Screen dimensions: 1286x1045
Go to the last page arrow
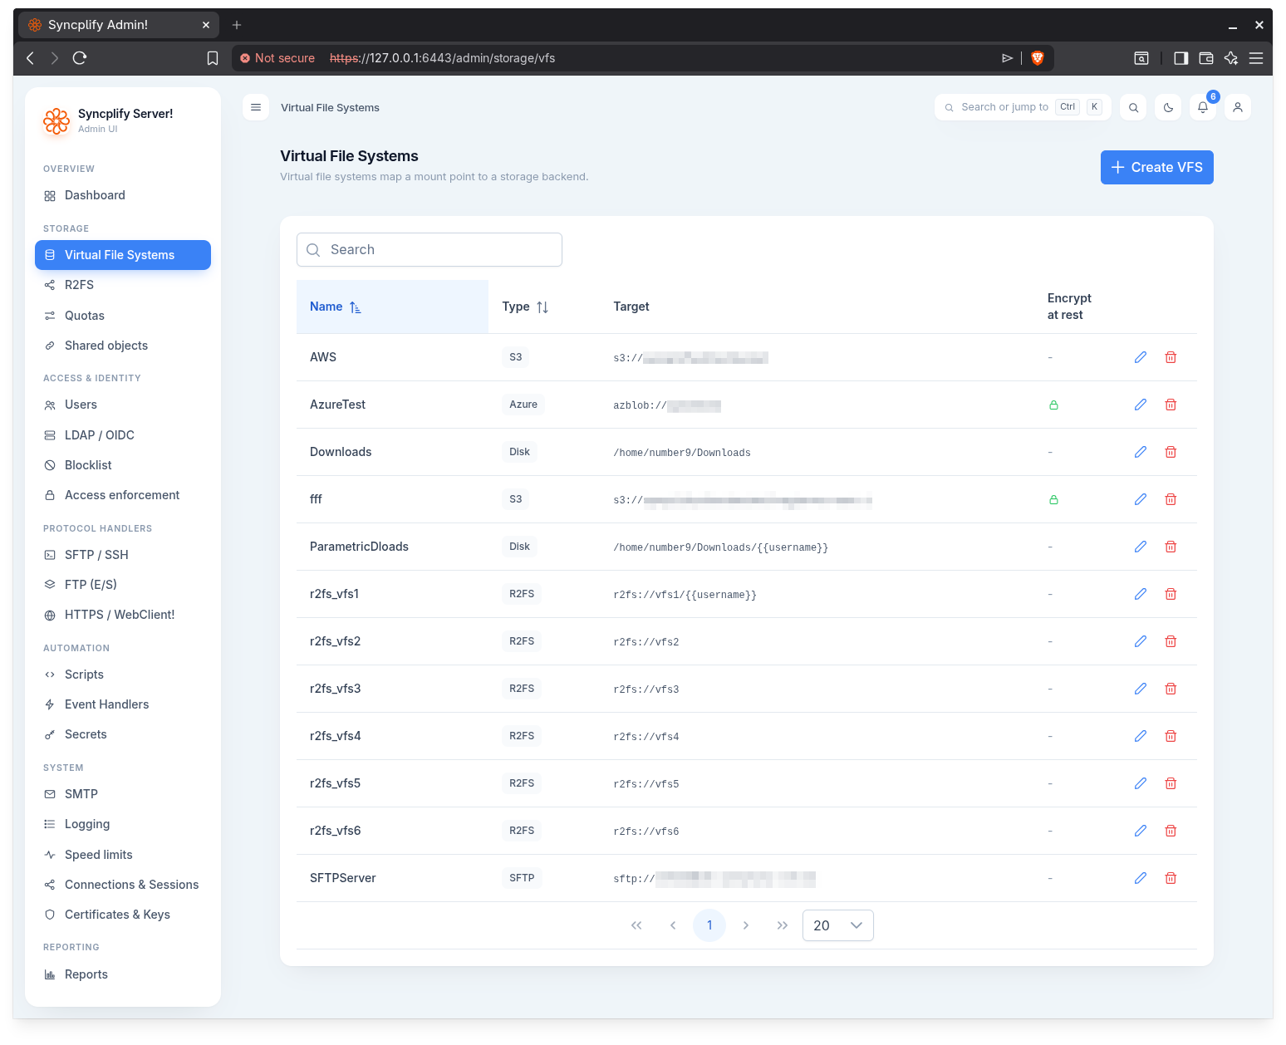click(783, 925)
